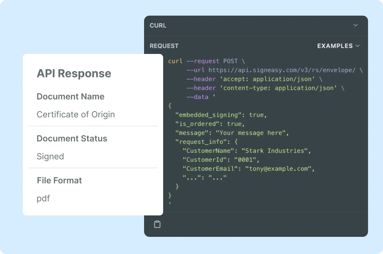The height and width of the screenshot is (254, 383).
Task: Select the Signed document status
Action: pyautogui.click(x=50, y=156)
